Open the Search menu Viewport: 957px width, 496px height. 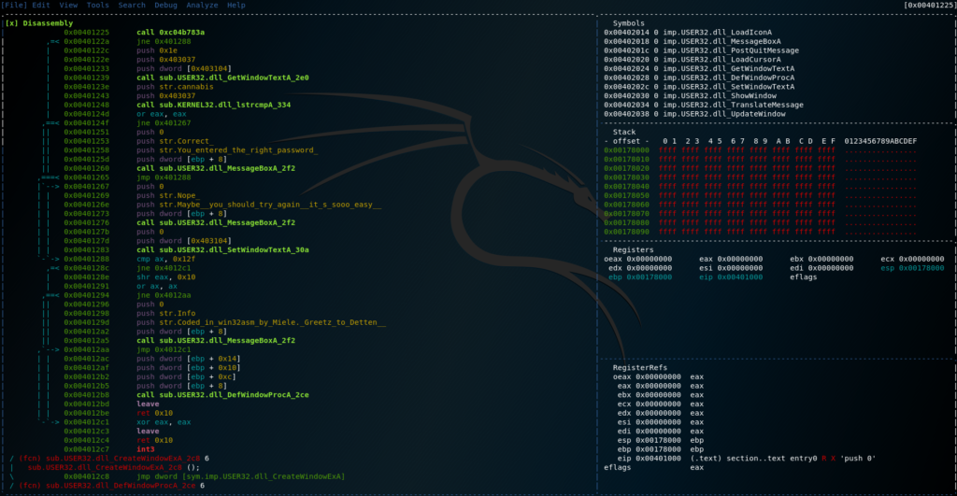tap(131, 5)
